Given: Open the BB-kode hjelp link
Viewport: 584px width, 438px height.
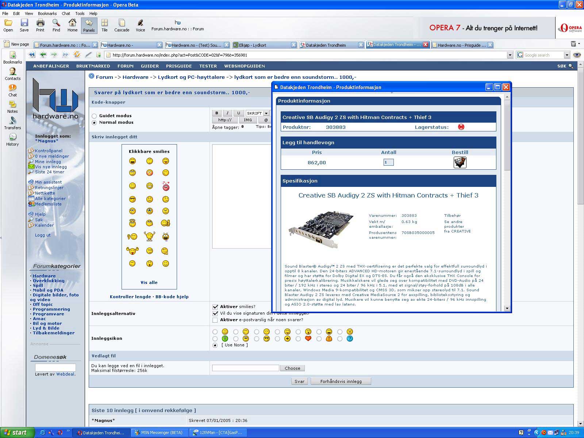Looking at the screenshot, I should tap(172, 297).
